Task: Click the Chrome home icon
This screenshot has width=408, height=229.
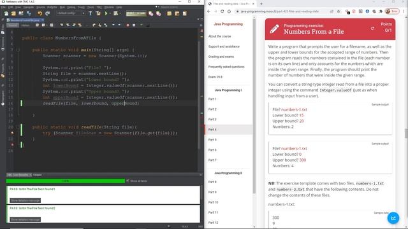Action: 229,11
